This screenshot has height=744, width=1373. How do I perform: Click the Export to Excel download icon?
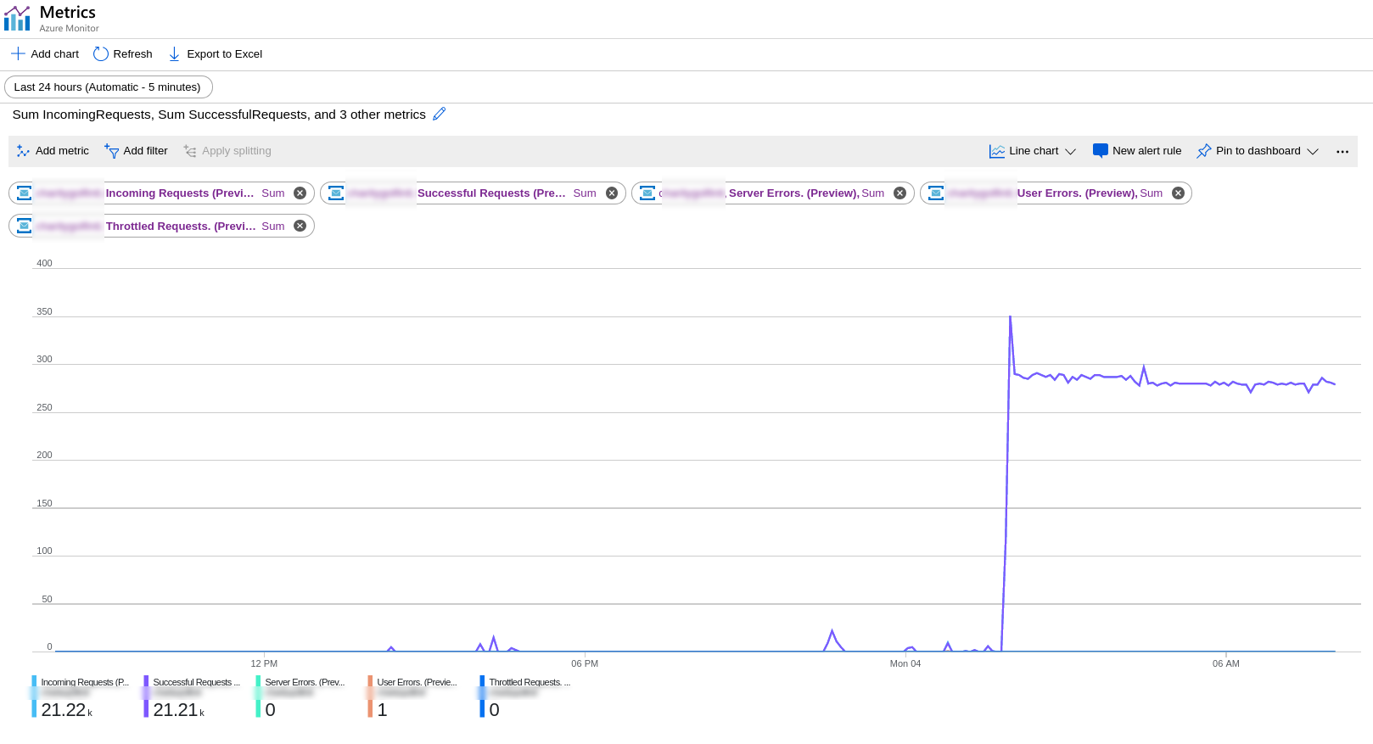[174, 53]
